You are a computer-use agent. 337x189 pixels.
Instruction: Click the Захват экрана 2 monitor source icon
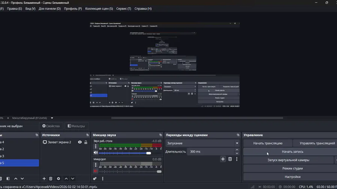click(x=45, y=142)
